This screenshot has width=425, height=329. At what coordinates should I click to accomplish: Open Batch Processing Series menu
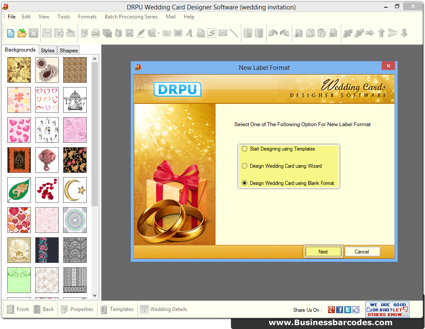coord(131,17)
